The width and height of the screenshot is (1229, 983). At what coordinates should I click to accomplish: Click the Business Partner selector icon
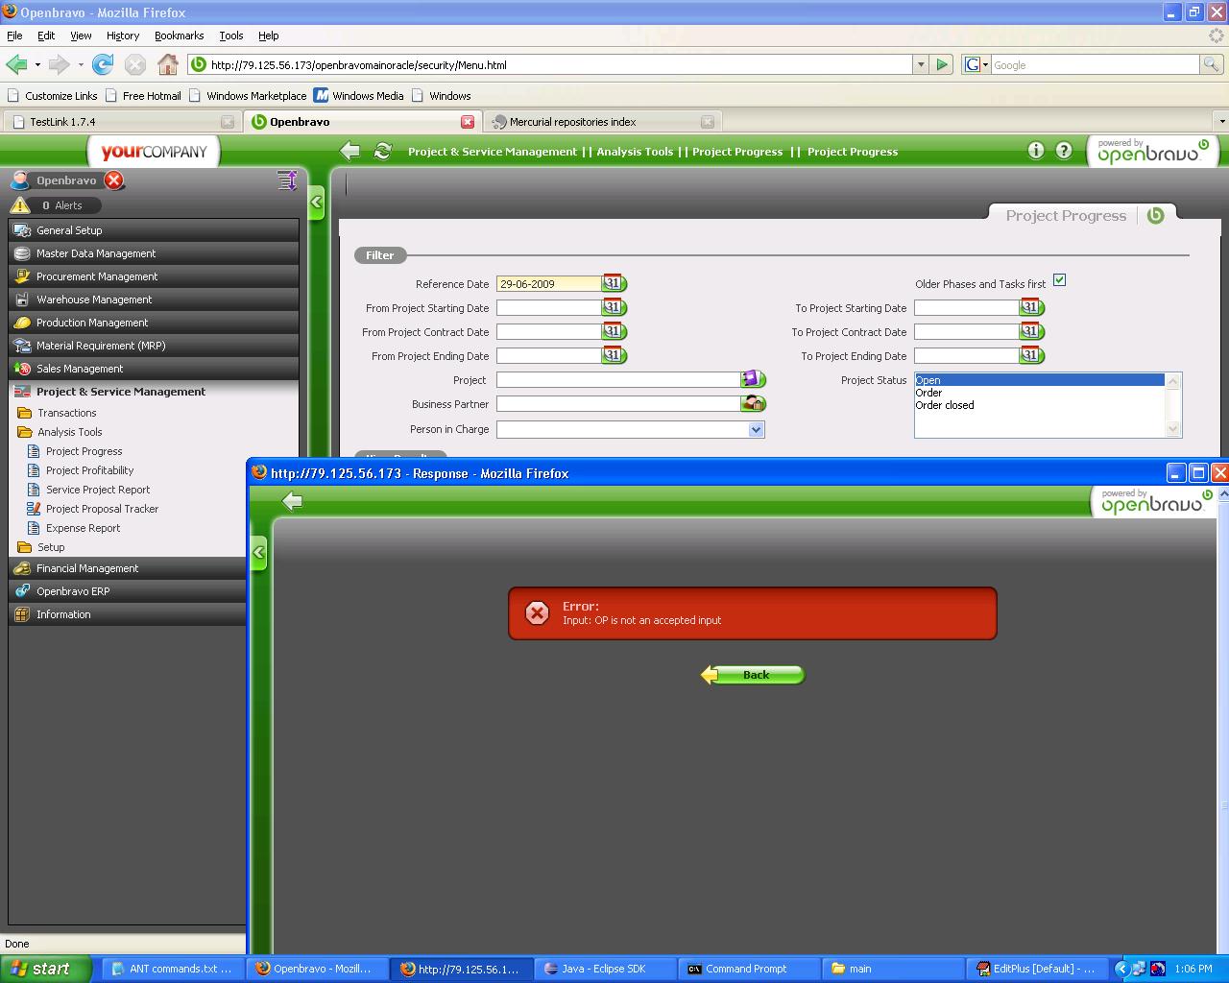(752, 404)
